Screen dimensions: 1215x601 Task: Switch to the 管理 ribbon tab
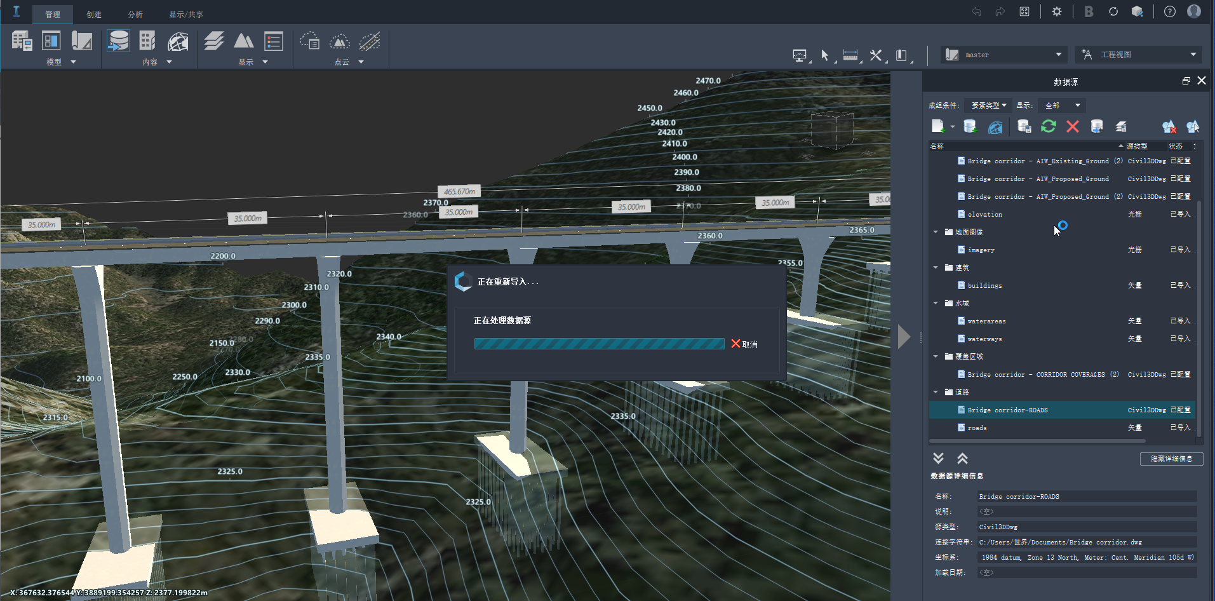point(53,14)
